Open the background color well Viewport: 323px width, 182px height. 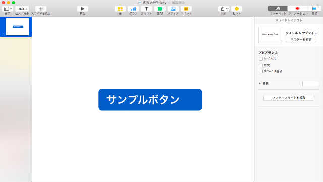click(311, 83)
